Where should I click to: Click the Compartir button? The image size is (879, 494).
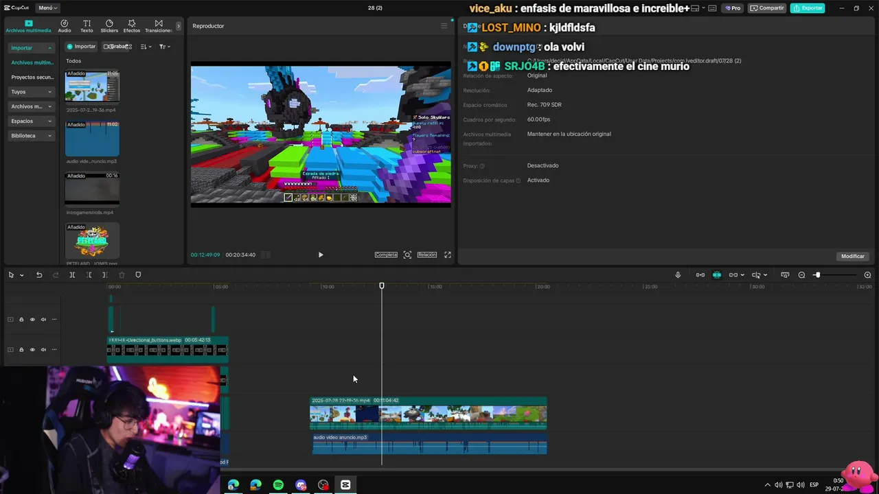(767, 8)
